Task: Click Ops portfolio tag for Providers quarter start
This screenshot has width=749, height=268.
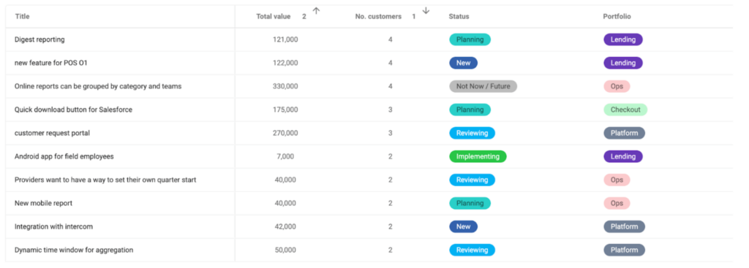Action: [x=617, y=180]
